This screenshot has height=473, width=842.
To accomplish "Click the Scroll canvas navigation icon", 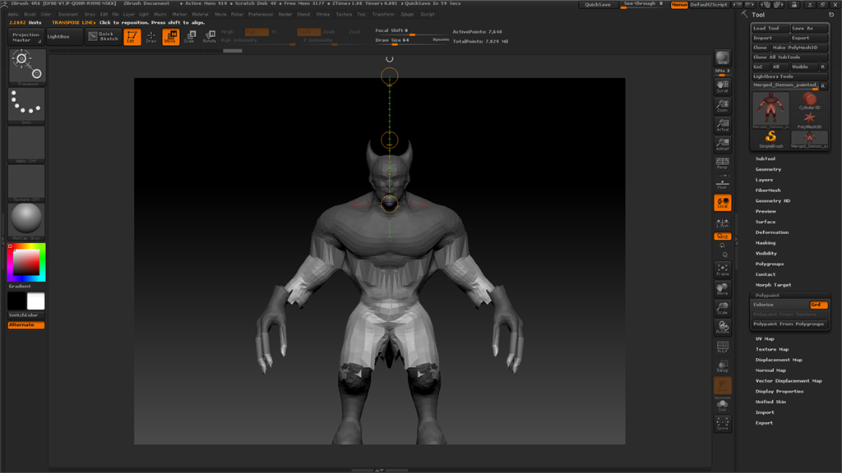I will 722,85.
